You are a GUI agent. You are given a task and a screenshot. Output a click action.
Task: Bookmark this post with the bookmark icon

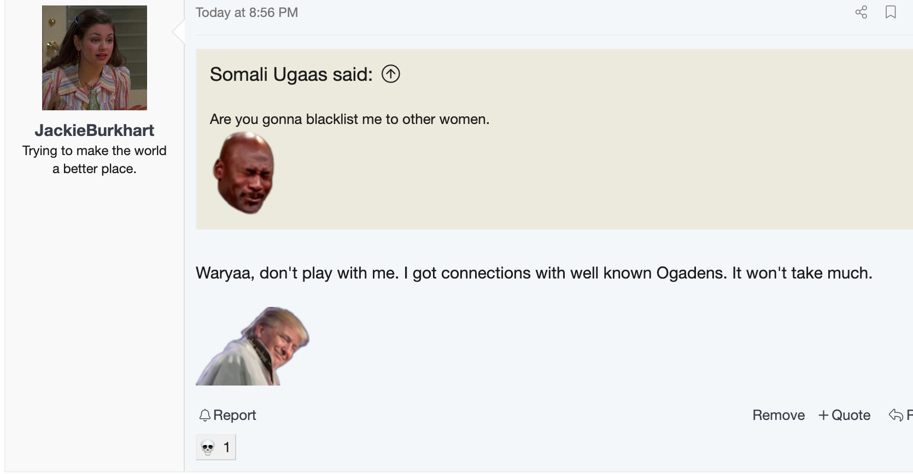[x=891, y=12]
